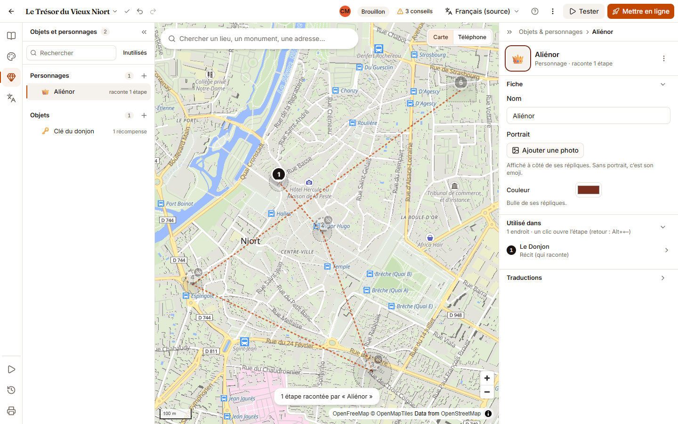Open the Français (source) language dropdown
678x424 pixels.
pos(482,11)
